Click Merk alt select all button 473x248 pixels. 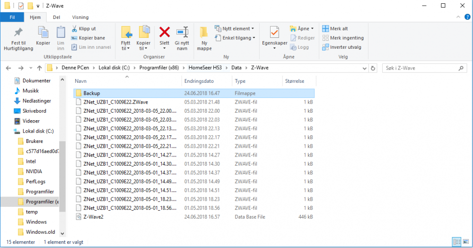[x=335, y=28]
